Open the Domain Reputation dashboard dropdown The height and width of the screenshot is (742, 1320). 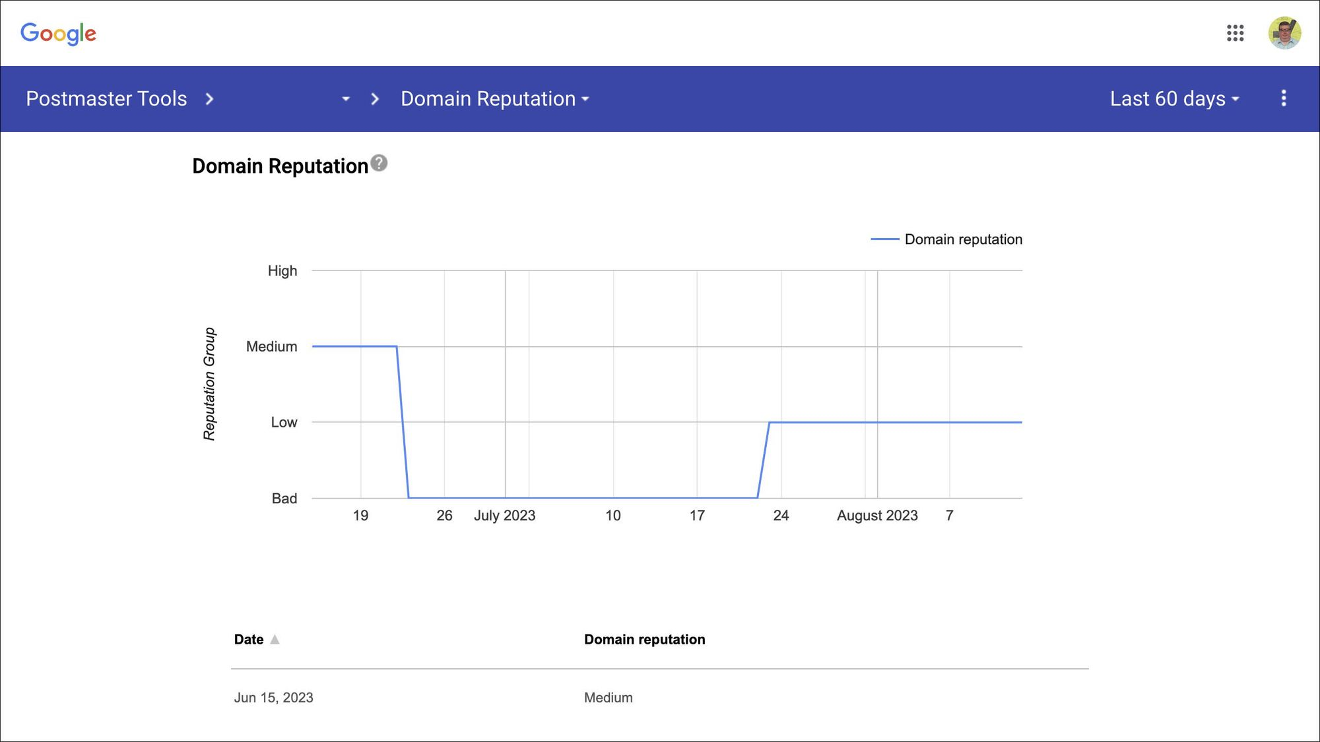[x=495, y=98]
